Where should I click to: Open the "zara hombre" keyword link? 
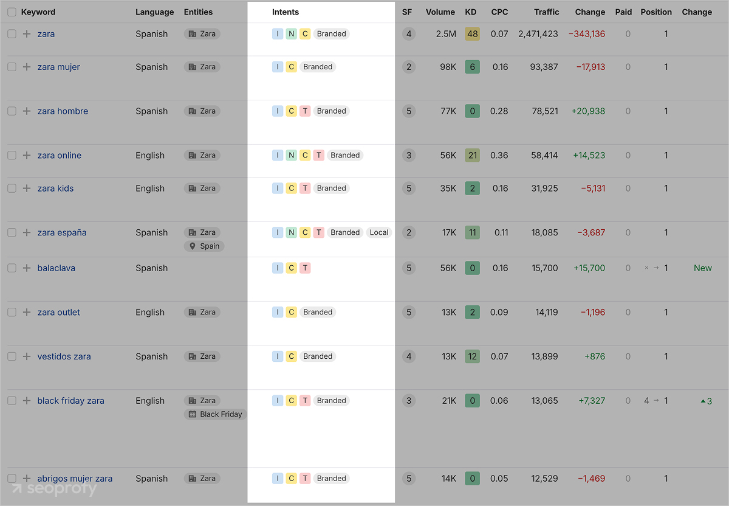[x=63, y=111]
